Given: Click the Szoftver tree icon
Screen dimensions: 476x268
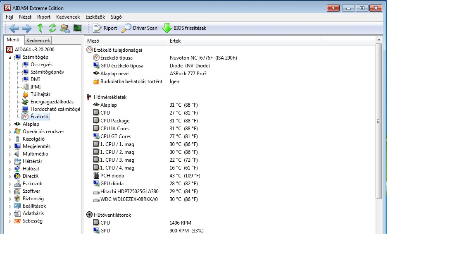Looking at the screenshot, I should point(17,191).
